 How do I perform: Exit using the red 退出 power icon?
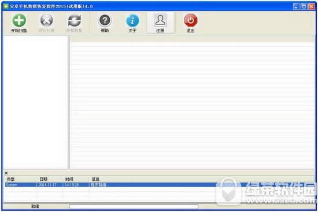coord(190,20)
